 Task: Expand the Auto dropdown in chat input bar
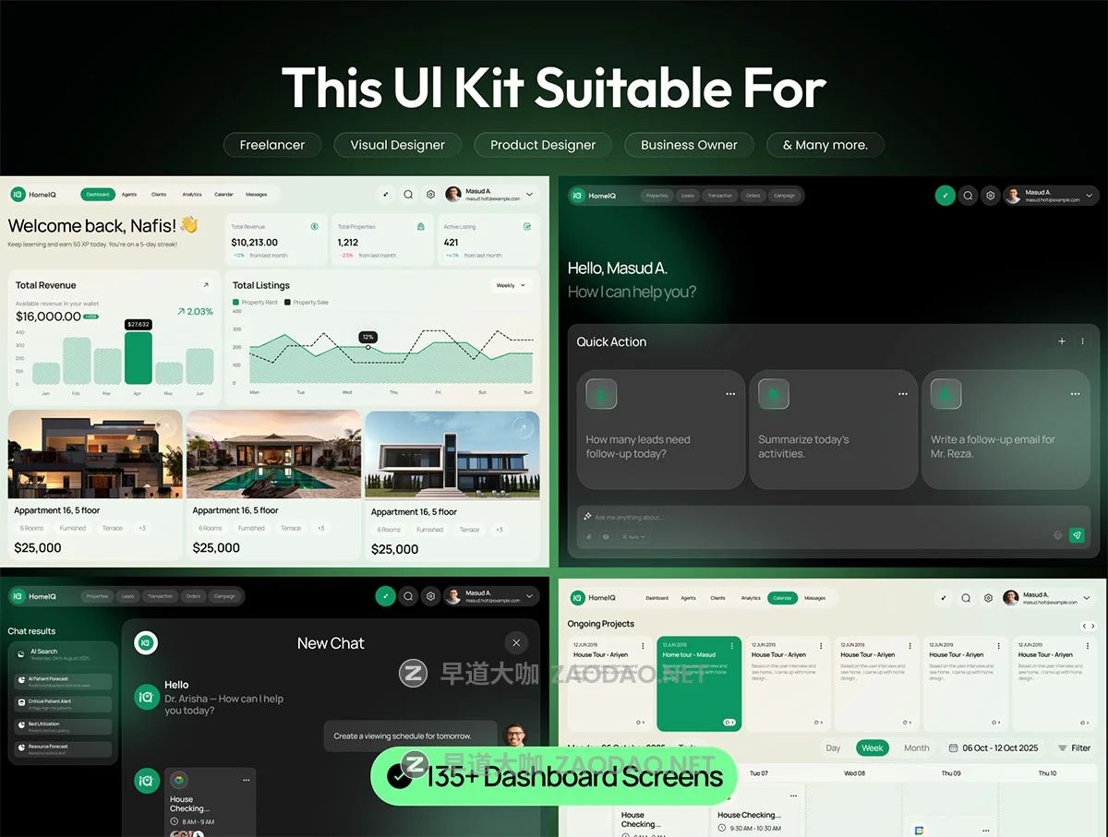[633, 536]
